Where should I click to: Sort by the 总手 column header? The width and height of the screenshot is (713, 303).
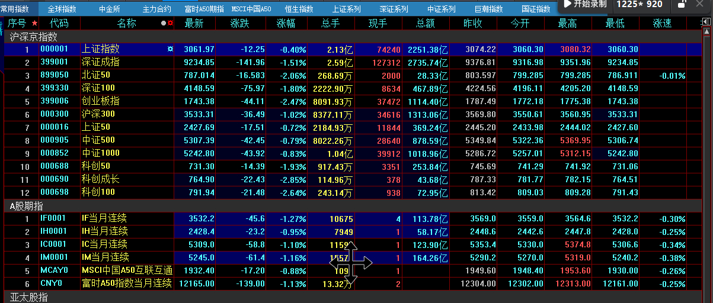pos(331,24)
